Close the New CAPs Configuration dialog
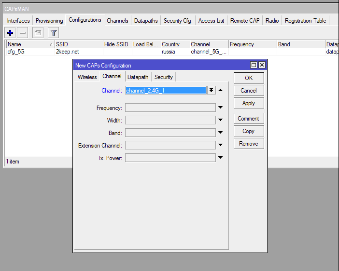 pos(262,65)
